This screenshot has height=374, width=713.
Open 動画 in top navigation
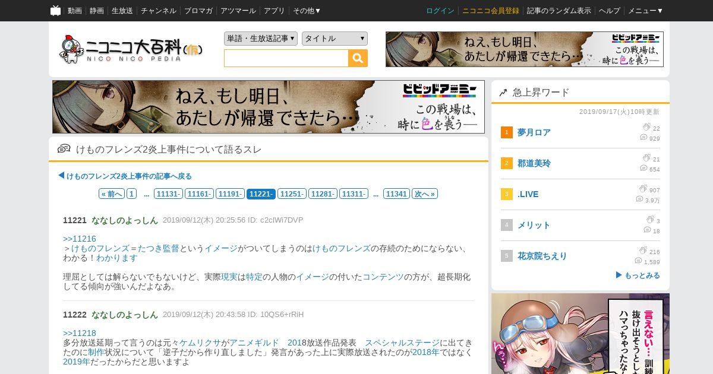75,11
